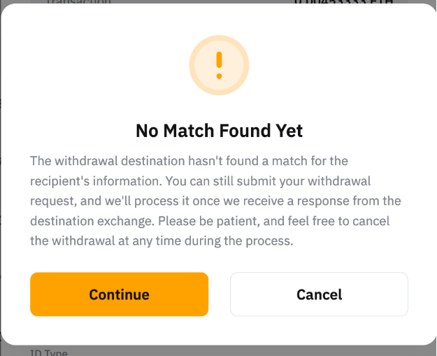Viewport: 437px width, 356px height.
Task: Click the word "Yet" in the dialog title
Action: click(288, 131)
